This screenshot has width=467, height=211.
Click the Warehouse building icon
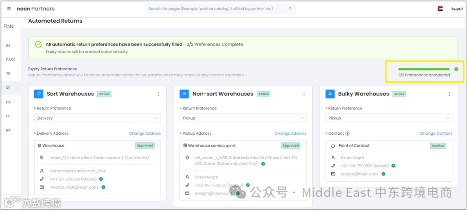pyautogui.click(x=39, y=145)
